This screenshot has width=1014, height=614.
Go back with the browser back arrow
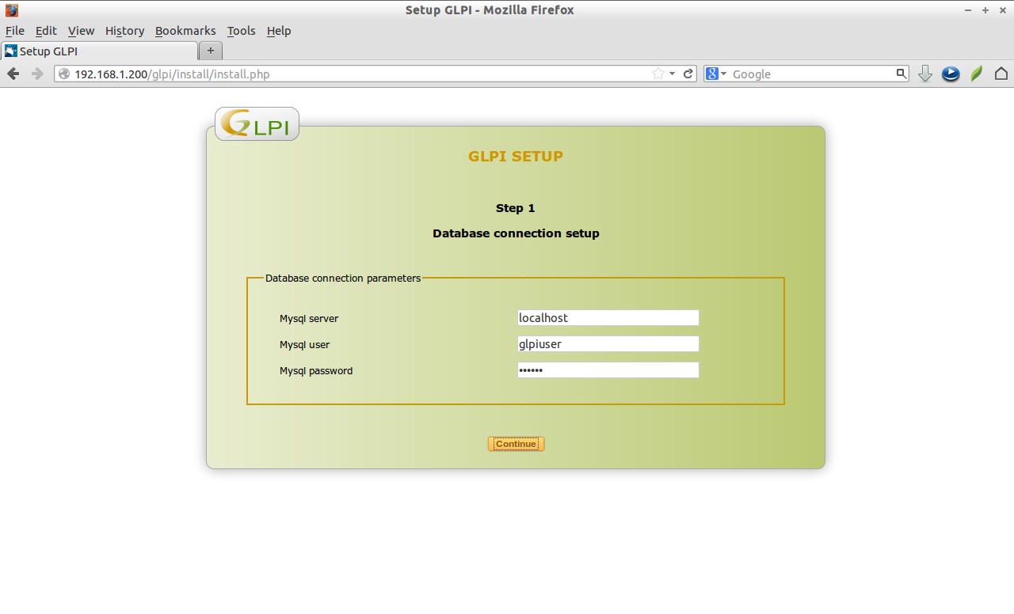click(13, 74)
